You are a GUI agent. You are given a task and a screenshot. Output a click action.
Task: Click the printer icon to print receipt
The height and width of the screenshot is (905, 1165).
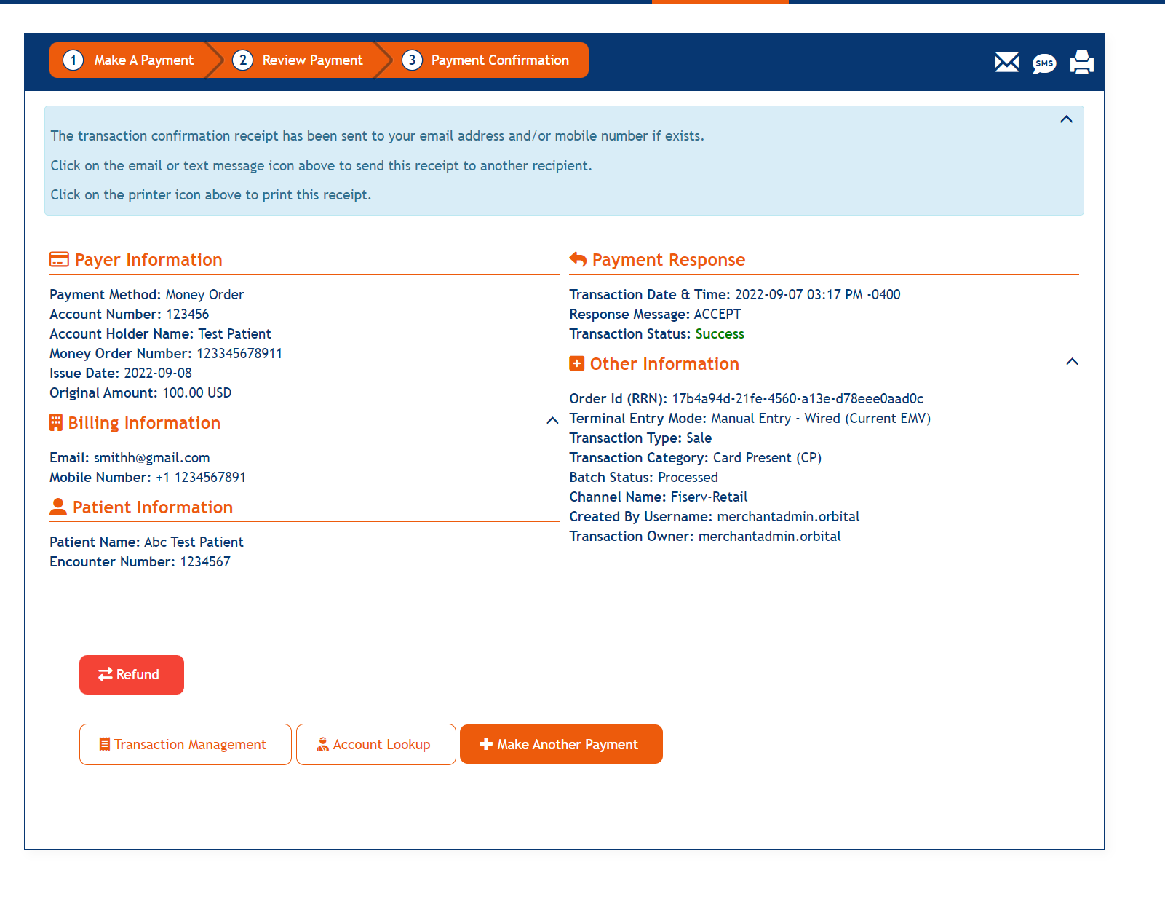(x=1081, y=63)
